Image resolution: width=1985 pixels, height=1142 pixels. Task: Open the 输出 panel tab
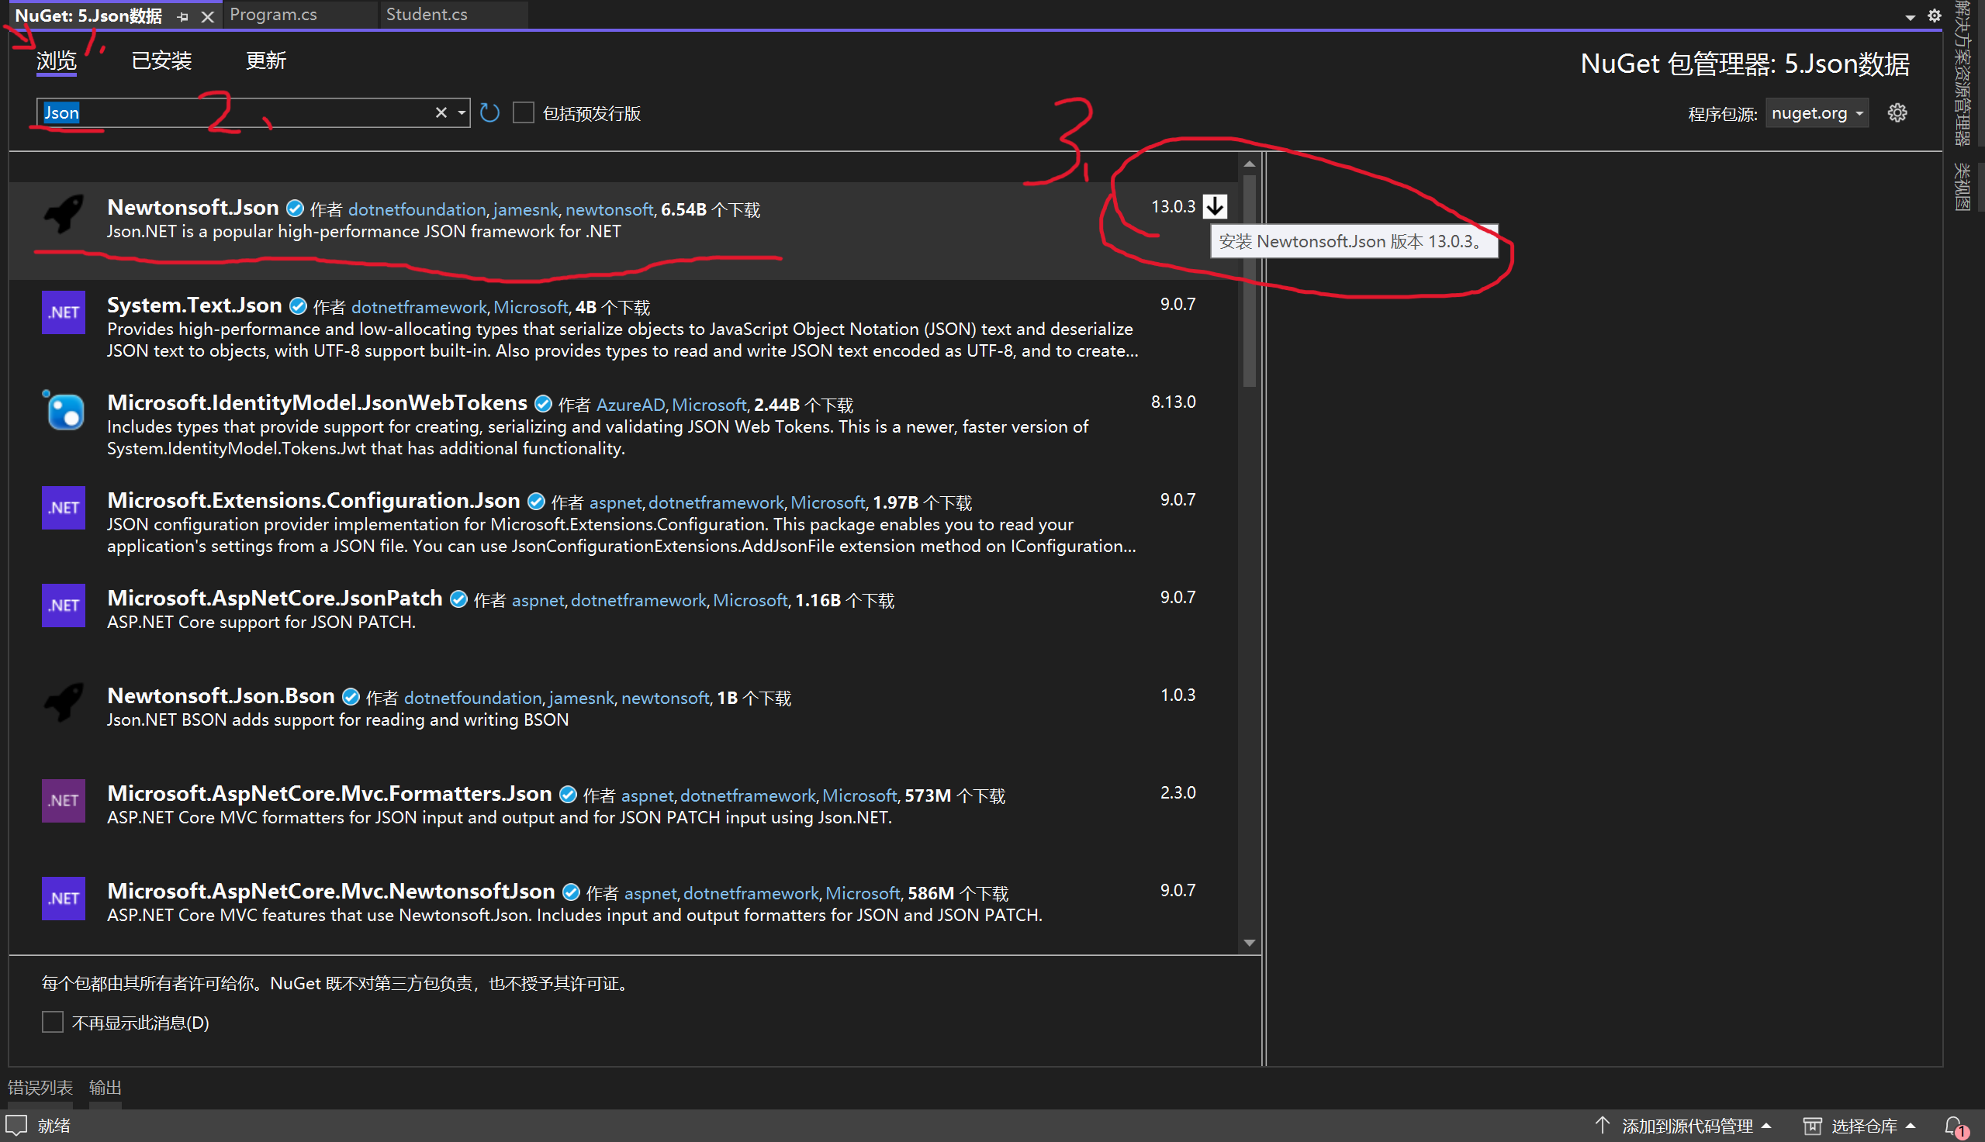pyautogui.click(x=105, y=1087)
